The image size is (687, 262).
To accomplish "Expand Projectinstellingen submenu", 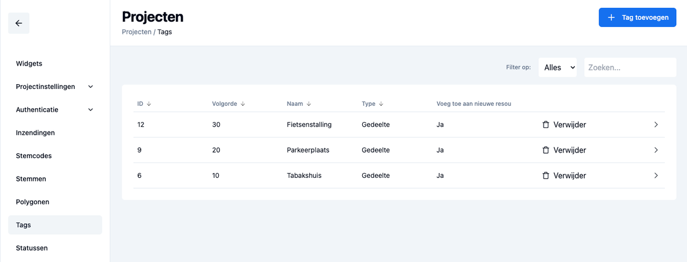I will point(90,87).
